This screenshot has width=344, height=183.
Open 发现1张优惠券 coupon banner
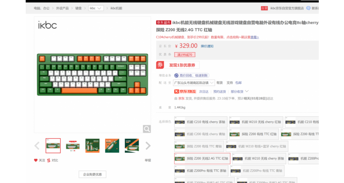point(182,65)
